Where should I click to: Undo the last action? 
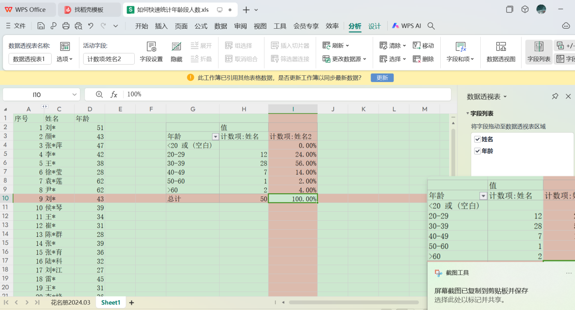91,26
